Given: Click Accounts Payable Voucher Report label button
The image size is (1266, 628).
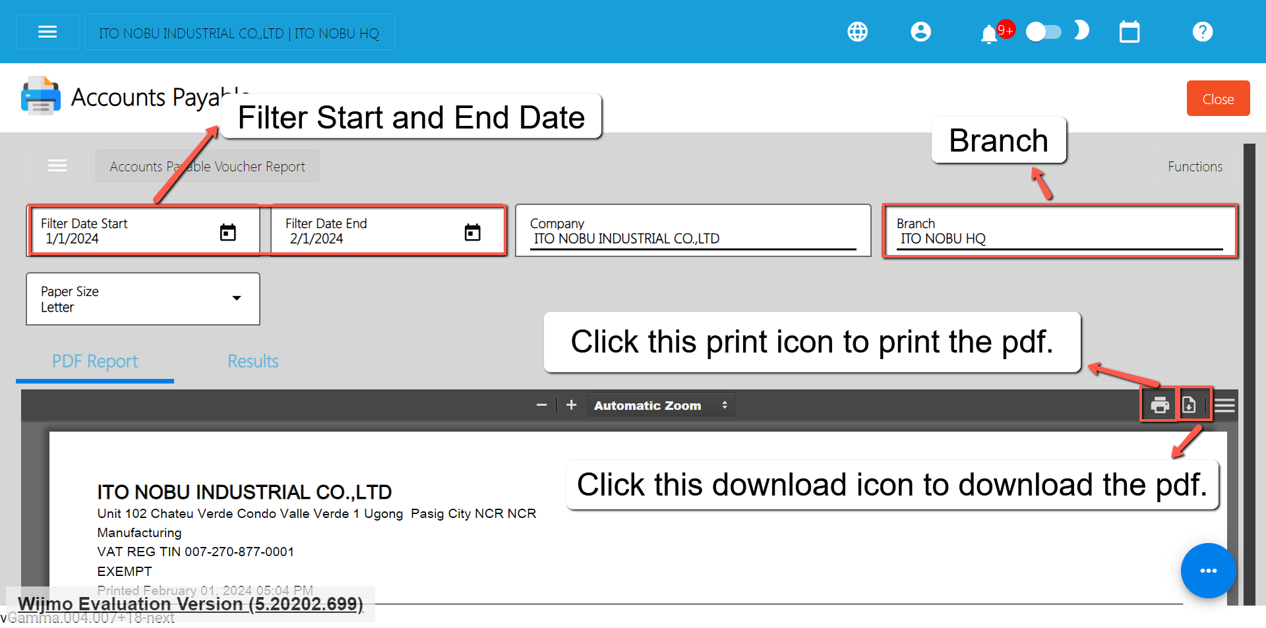Looking at the screenshot, I should (x=207, y=166).
